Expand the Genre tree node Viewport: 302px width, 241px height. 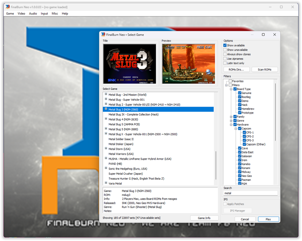231,121
